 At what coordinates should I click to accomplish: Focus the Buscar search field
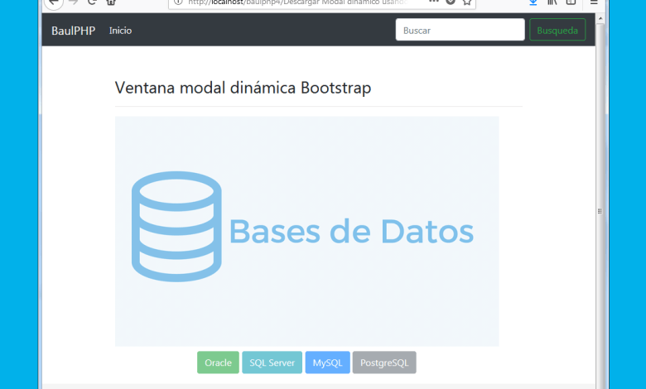(x=460, y=30)
